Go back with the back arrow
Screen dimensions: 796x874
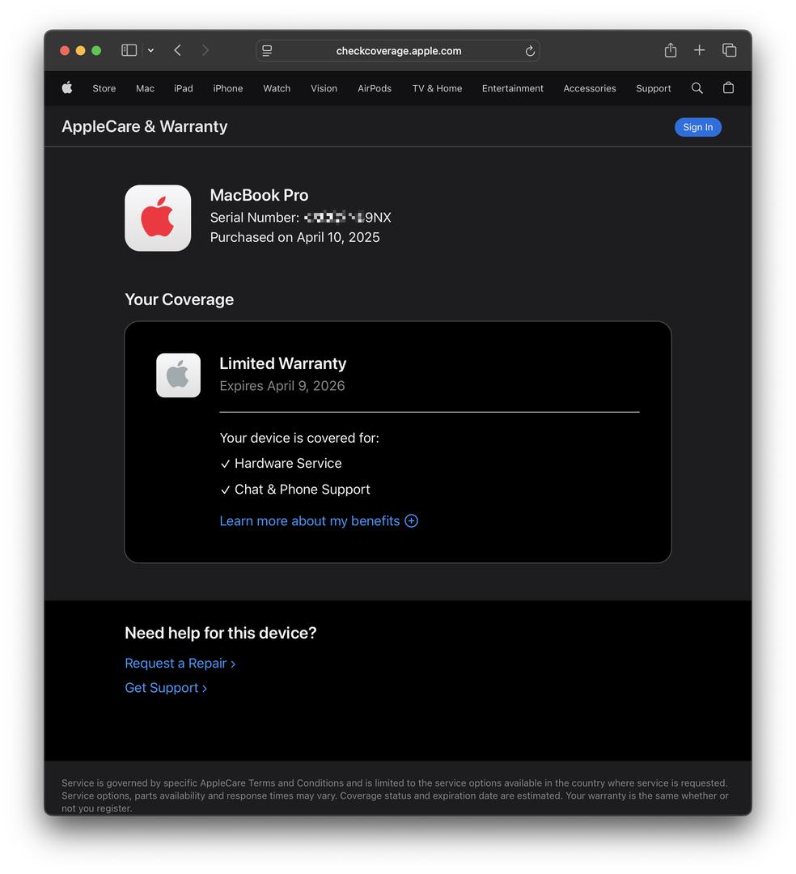177,50
